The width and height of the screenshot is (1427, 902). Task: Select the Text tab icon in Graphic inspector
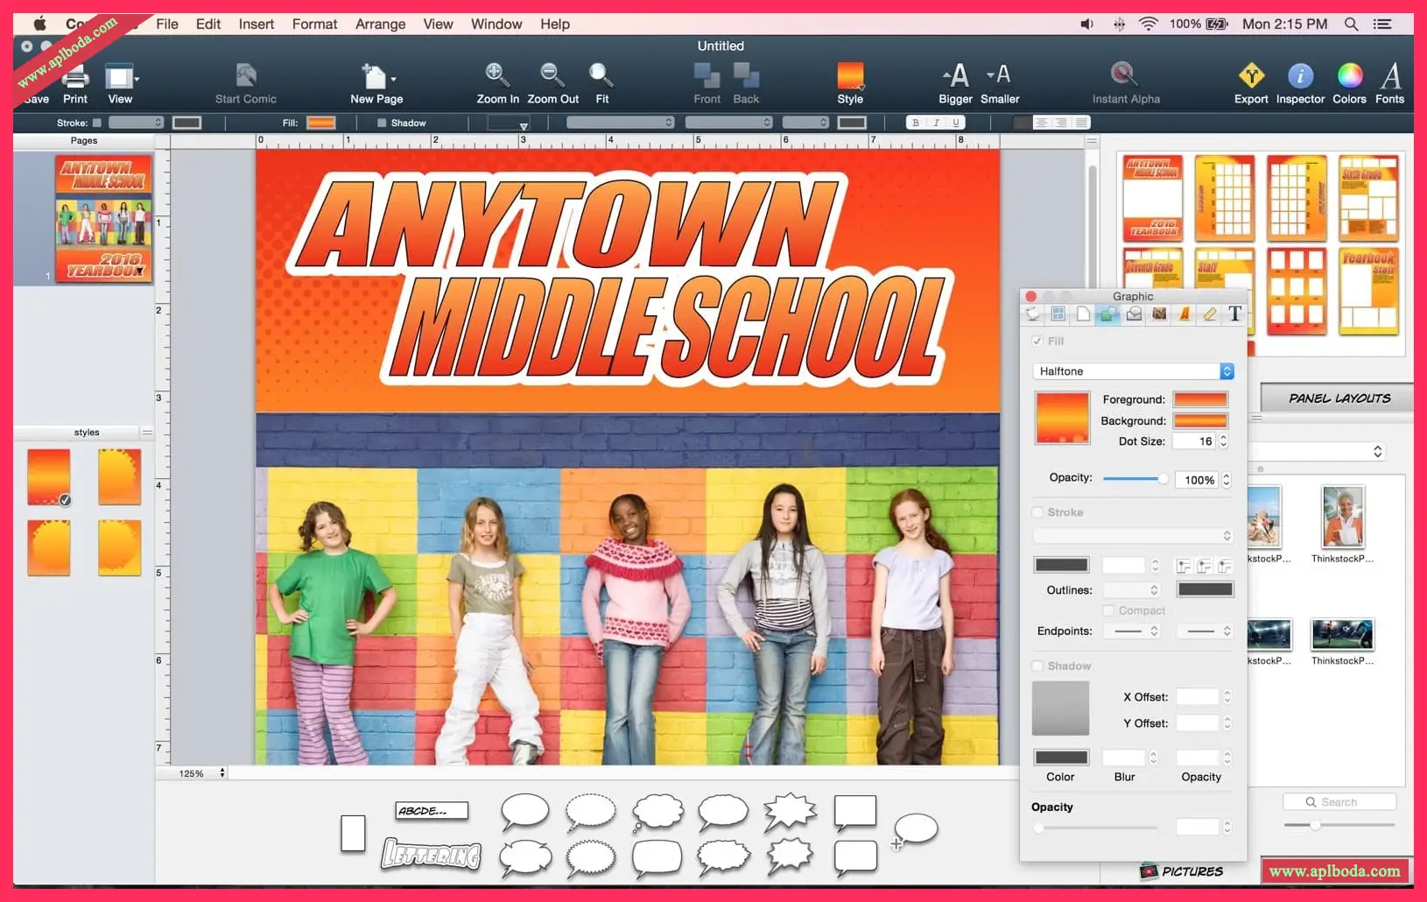pos(1234,314)
